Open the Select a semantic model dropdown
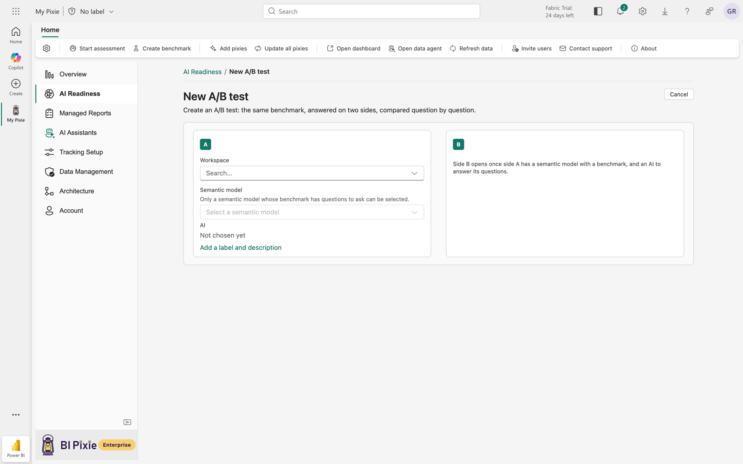This screenshot has width=743, height=464. (x=312, y=212)
